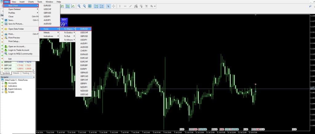The height and width of the screenshot is (134, 315).
Task: Click the Open Data Folder icon
Action: click(6, 29)
